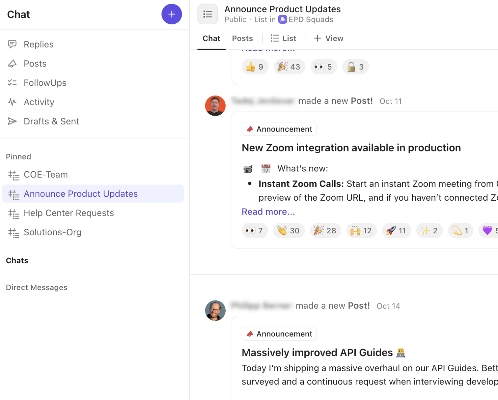The width and height of the screenshot is (498, 400).
Task: Collapse the Pinned section
Action: coord(18,157)
